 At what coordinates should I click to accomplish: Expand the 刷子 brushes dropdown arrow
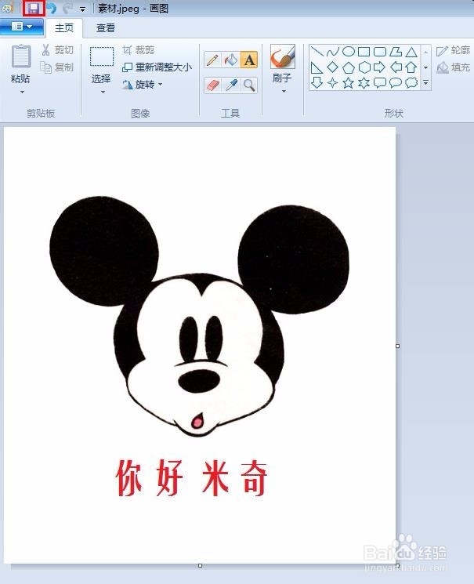[x=284, y=91]
